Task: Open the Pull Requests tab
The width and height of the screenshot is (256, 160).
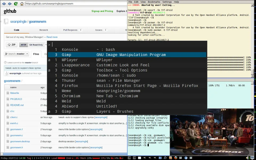Action: click(x=73, y=30)
